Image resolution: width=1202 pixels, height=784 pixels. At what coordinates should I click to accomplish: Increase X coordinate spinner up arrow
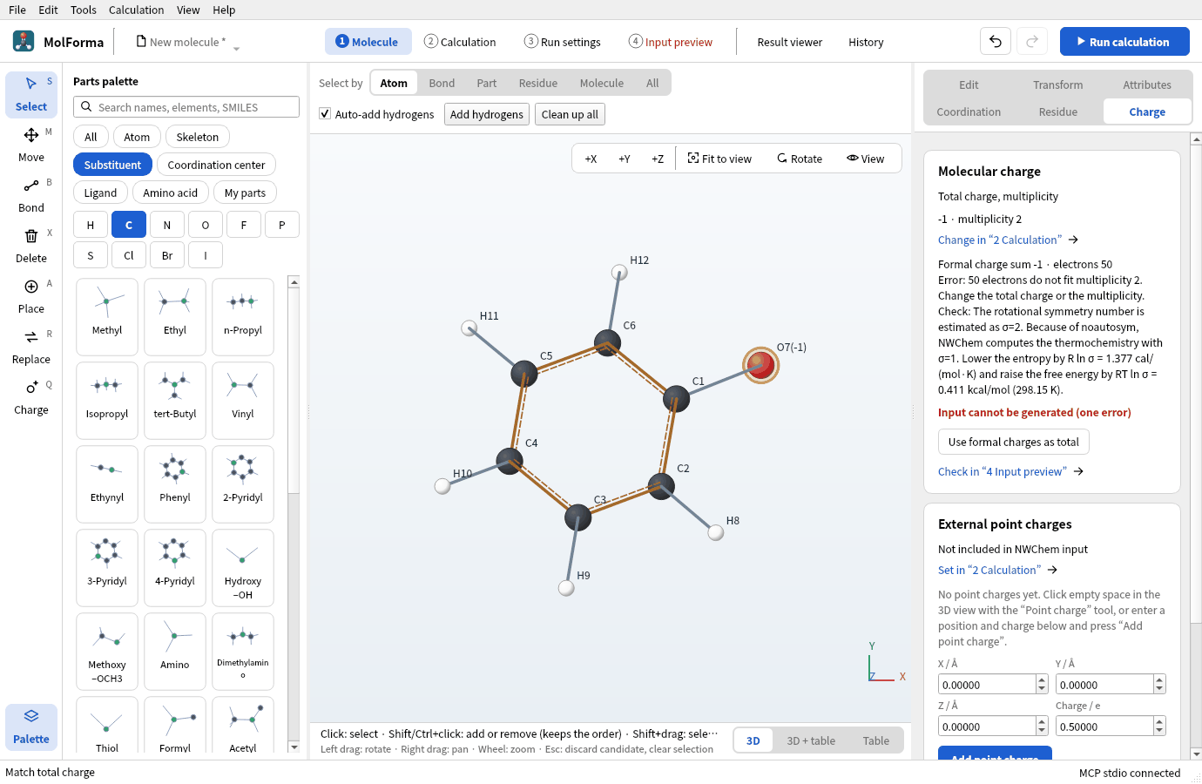(x=1042, y=680)
